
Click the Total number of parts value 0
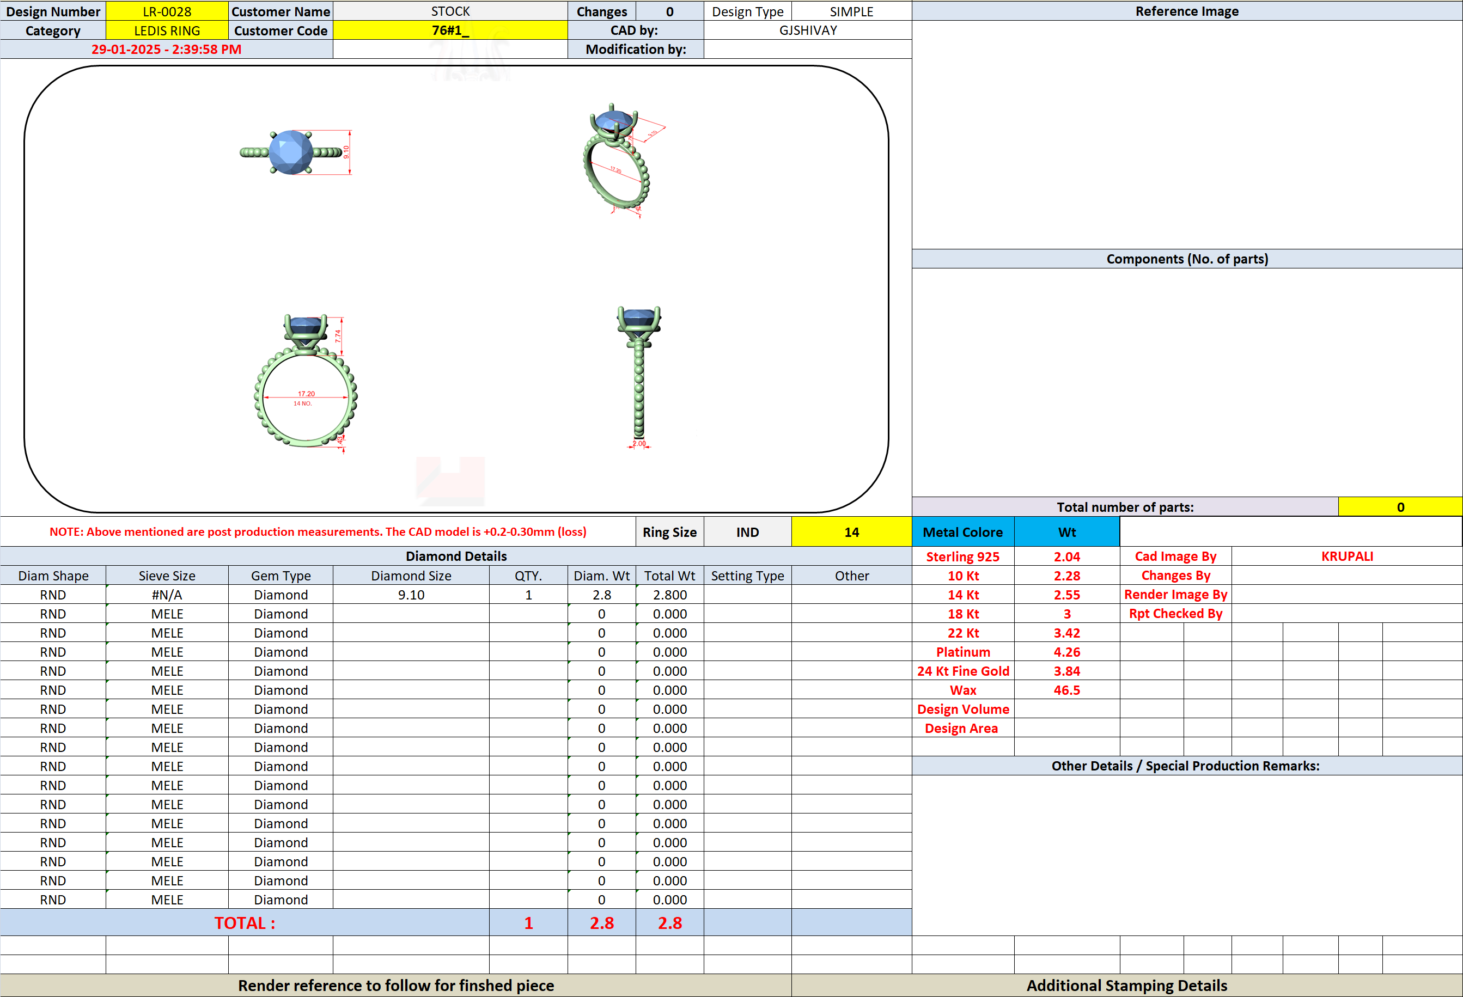[1400, 507]
